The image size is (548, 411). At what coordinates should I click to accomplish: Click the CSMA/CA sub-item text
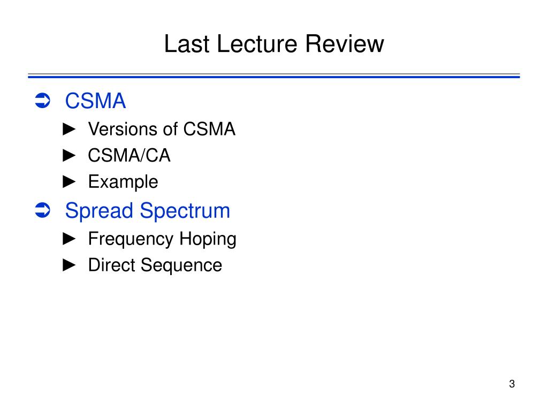click(x=129, y=155)
